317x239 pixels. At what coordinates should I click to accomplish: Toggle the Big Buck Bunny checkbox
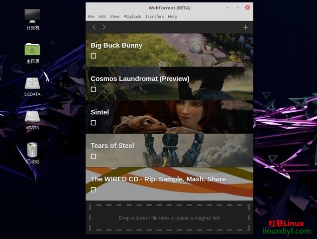(x=93, y=56)
